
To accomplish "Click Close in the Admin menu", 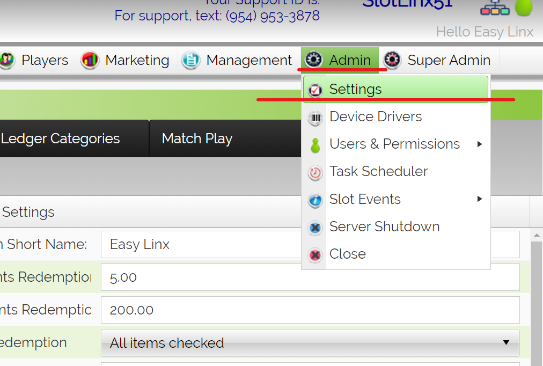I will pyautogui.click(x=395, y=254).
